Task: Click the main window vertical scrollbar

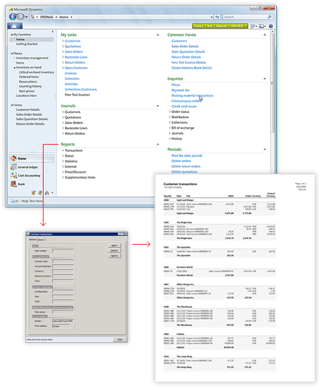Action: point(272,83)
